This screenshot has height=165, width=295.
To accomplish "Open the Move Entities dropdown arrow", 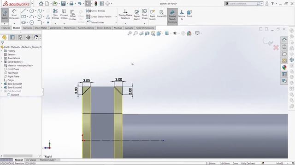I will (116, 22).
